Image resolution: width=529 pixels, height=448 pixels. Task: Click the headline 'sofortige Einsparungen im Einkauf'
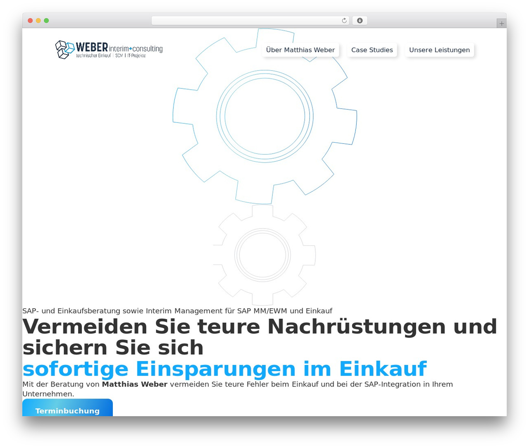[224, 369]
